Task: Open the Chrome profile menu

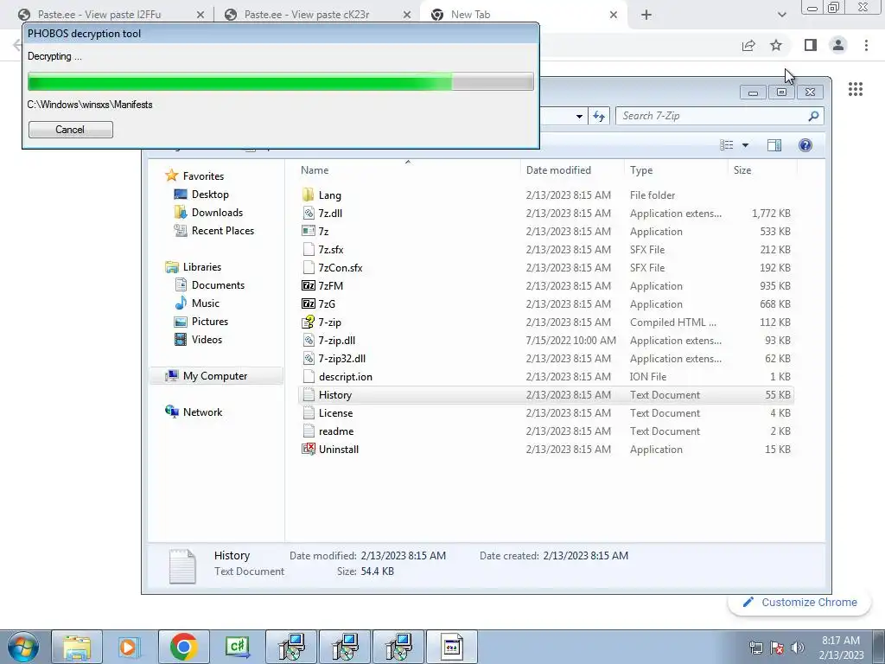Action: pyautogui.click(x=838, y=45)
